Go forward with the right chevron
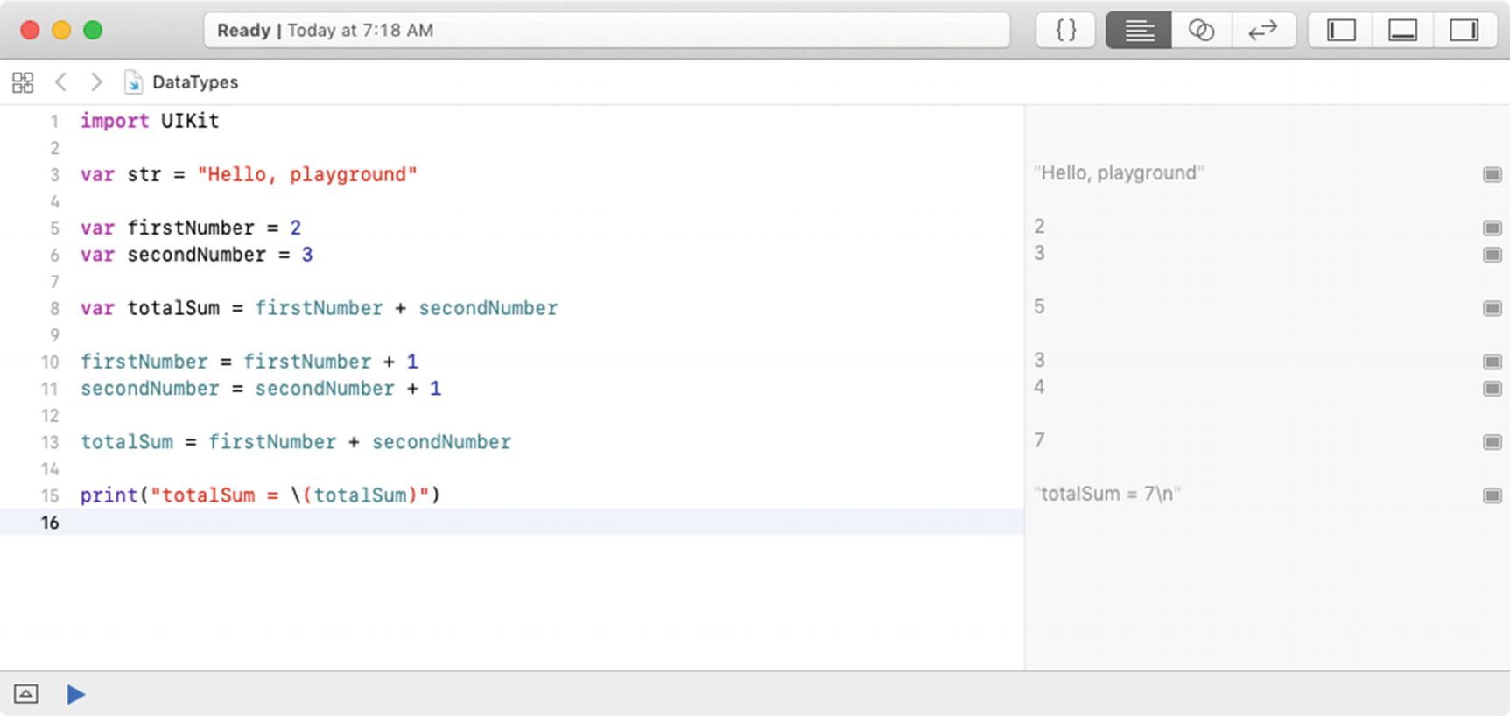The height and width of the screenshot is (716, 1510). (96, 82)
